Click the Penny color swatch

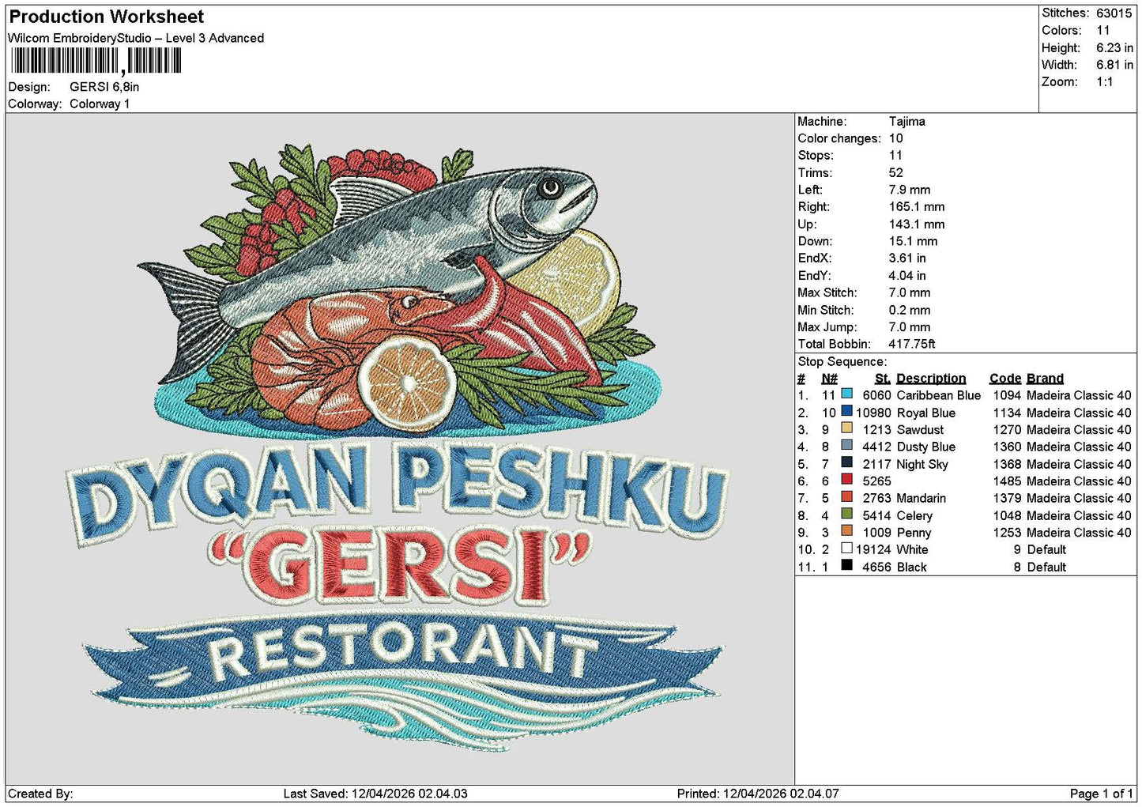[x=847, y=532]
